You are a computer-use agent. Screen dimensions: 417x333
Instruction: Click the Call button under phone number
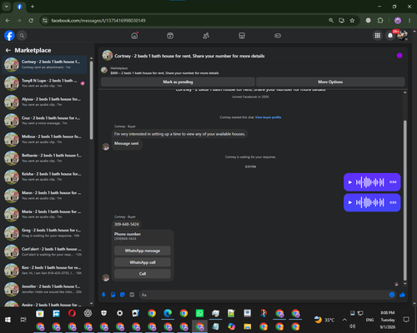pyautogui.click(x=143, y=274)
